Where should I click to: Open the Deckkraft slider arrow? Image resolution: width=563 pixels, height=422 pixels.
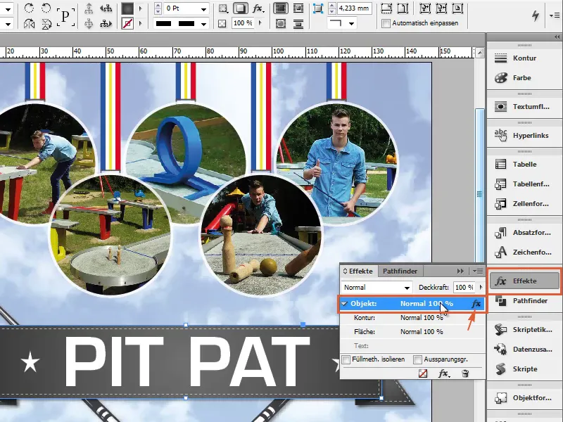479,288
